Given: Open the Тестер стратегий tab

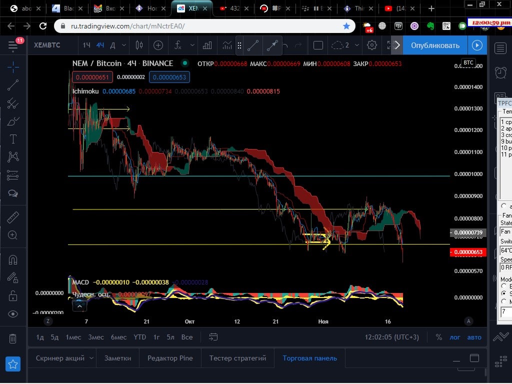Looking at the screenshot, I should pos(237,358).
